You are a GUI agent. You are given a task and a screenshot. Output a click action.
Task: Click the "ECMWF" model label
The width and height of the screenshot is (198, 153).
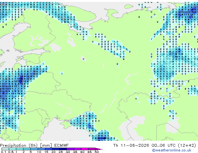coord(62,146)
